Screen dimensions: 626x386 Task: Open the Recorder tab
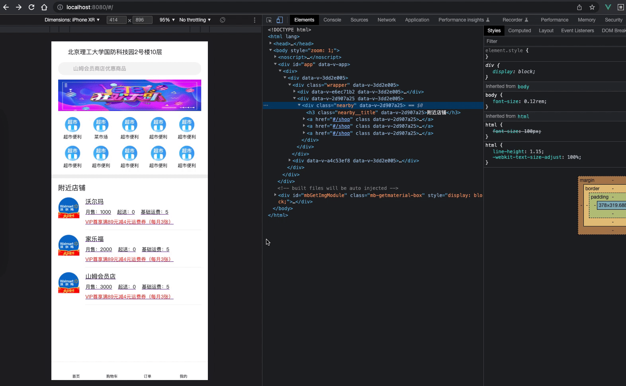[515, 20]
